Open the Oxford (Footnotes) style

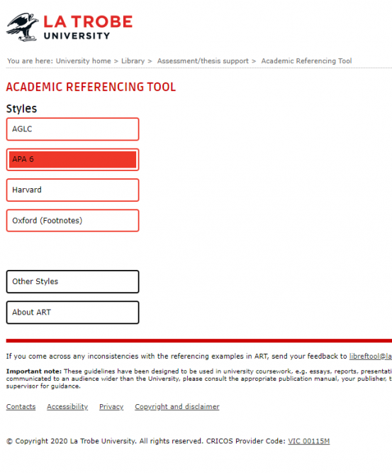(x=72, y=220)
